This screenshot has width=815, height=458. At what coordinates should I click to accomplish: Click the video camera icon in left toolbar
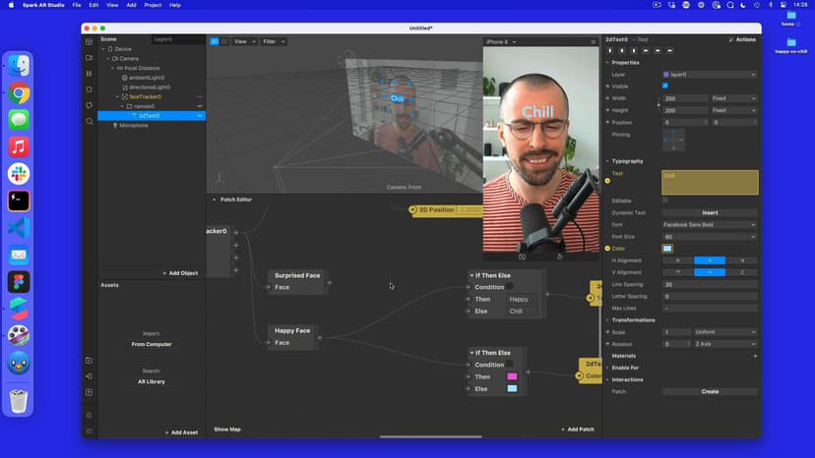coord(89,57)
